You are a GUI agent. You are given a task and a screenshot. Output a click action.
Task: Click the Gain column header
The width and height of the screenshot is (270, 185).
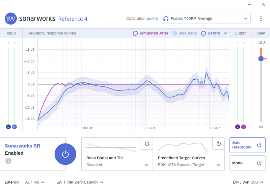pyautogui.click(x=261, y=33)
